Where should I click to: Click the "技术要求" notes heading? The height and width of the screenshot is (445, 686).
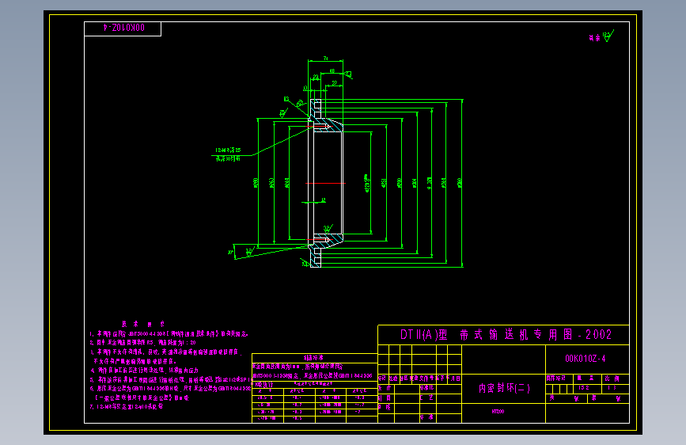point(143,324)
